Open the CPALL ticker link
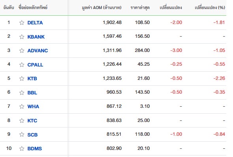This screenshot has width=233, height=157. tap(35, 65)
